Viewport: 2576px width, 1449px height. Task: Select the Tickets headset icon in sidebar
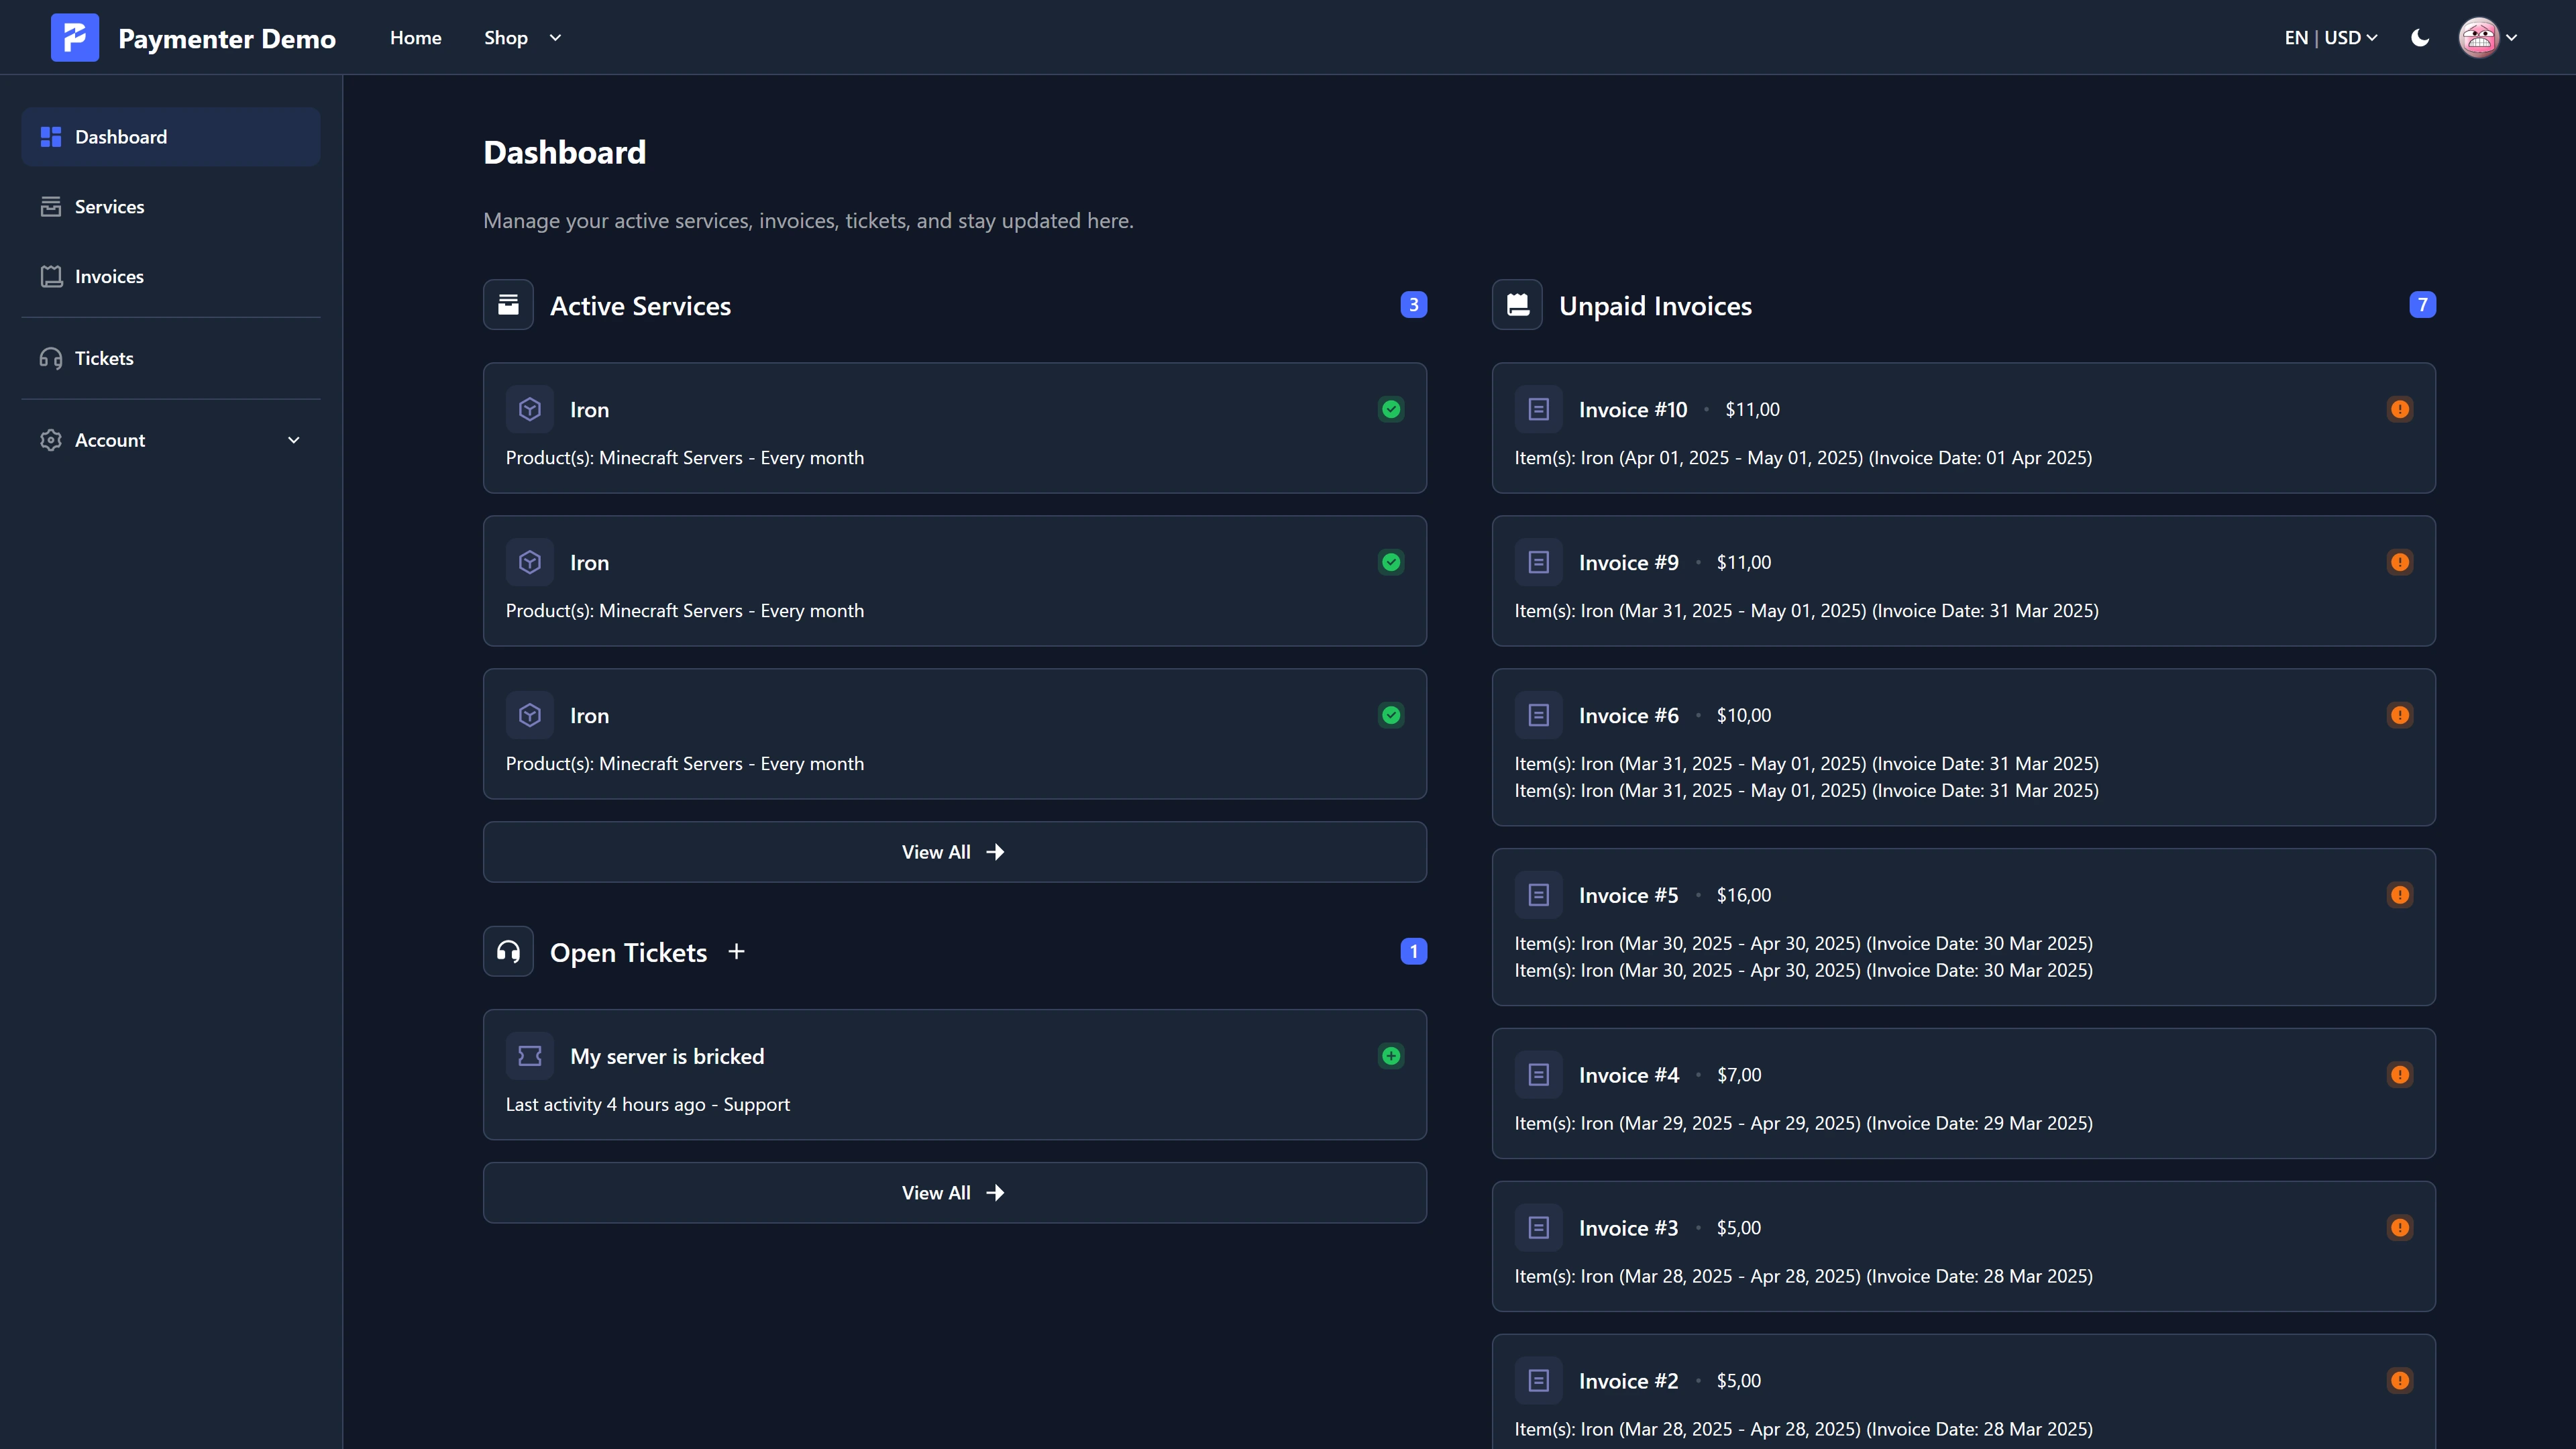(x=51, y=357)
